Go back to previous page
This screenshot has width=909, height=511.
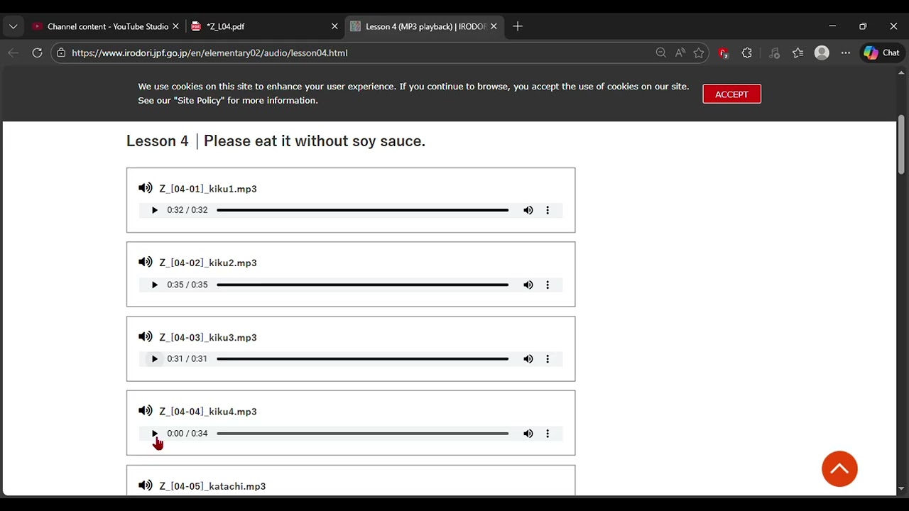click(13, 53)
